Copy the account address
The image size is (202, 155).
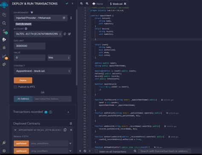click(65, 34)
